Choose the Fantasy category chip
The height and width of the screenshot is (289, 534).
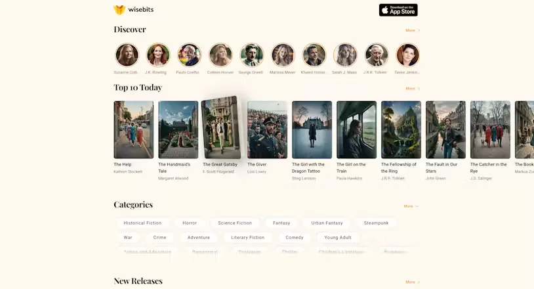[281, 223]
